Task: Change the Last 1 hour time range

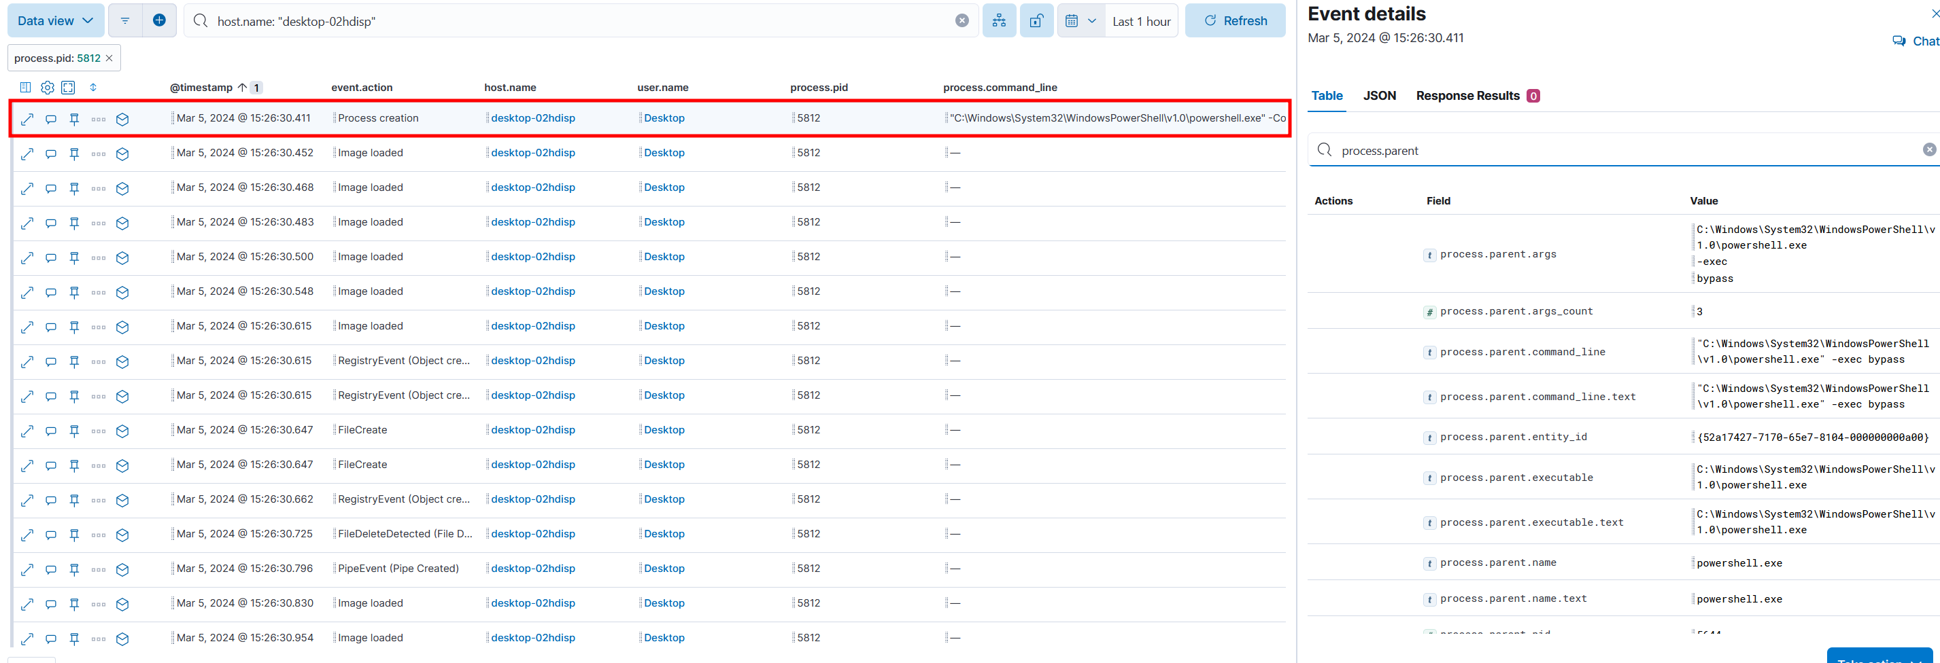Action: (1141, 22)
